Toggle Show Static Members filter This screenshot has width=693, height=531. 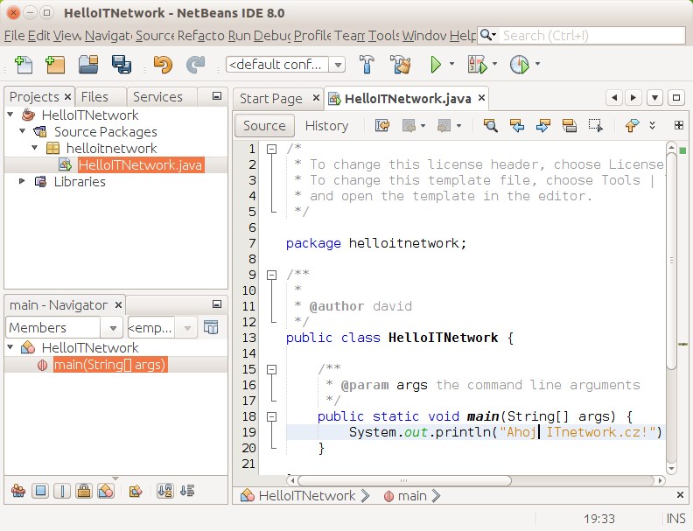click(62, 491)
